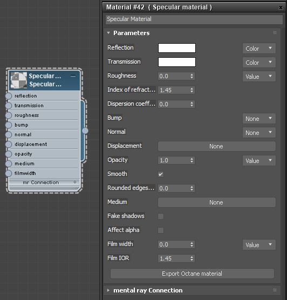Click the Material #42 panel title

[159, 7]
